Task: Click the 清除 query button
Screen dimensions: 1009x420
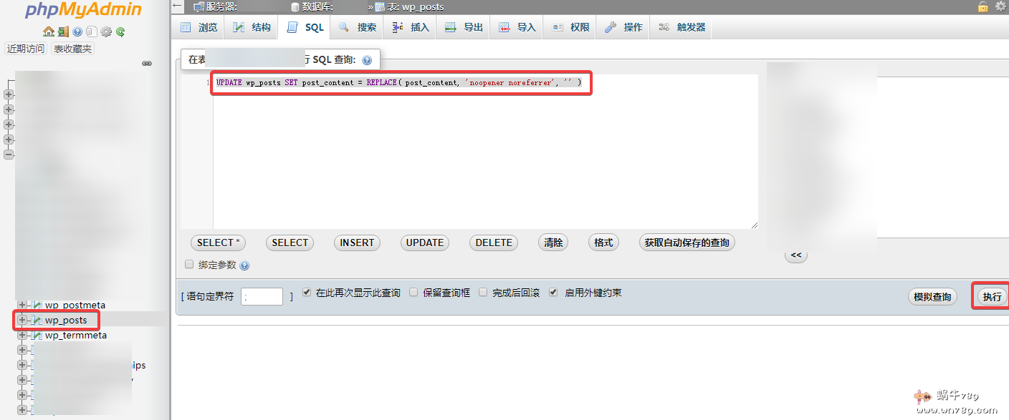Action: click(x=553, y=243)
